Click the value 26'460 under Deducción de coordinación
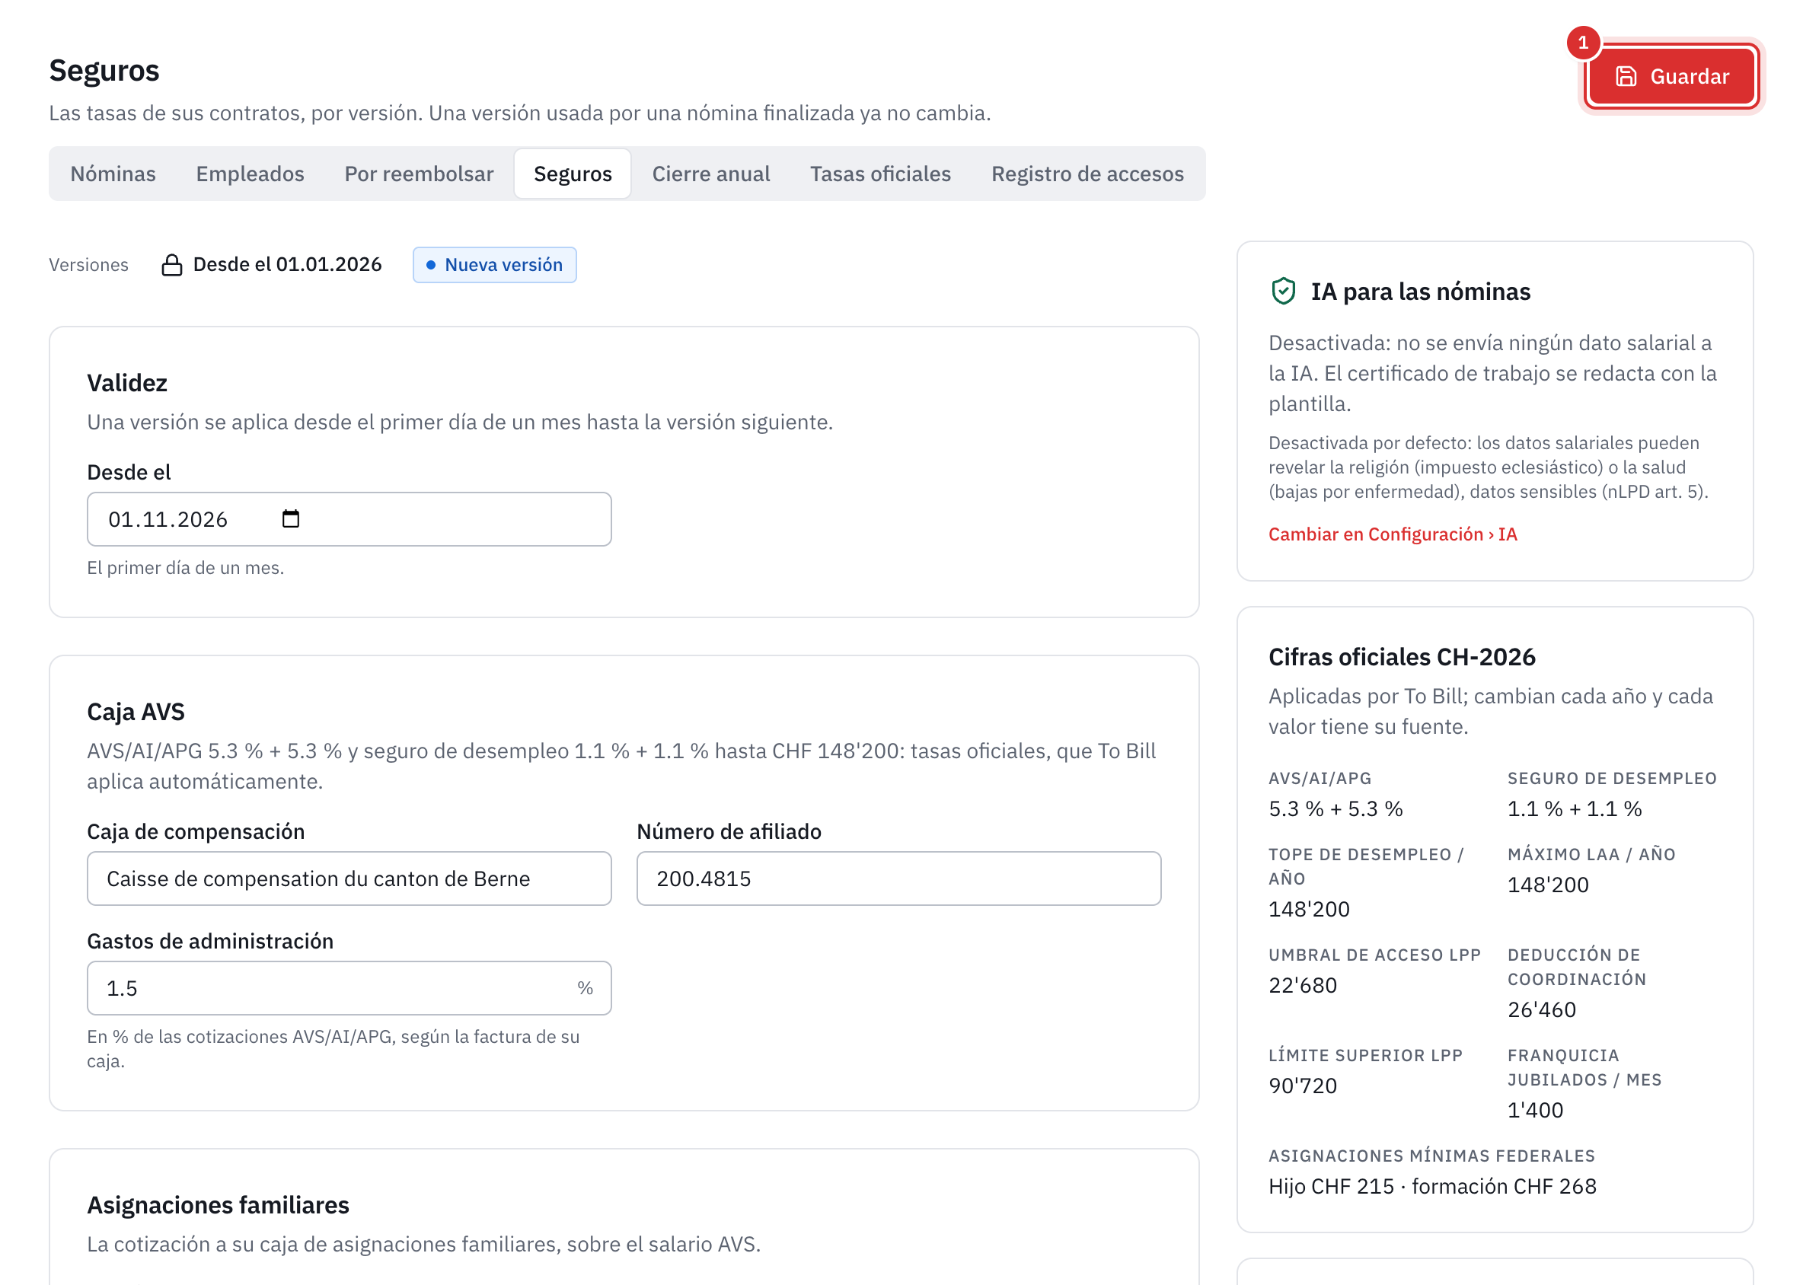The width and height of the screenshot is (1803, 1285). pos(1542,1009)
